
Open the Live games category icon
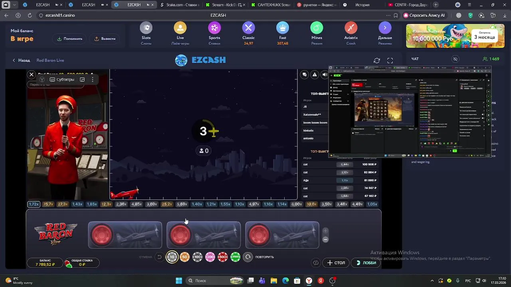(180, 28)
